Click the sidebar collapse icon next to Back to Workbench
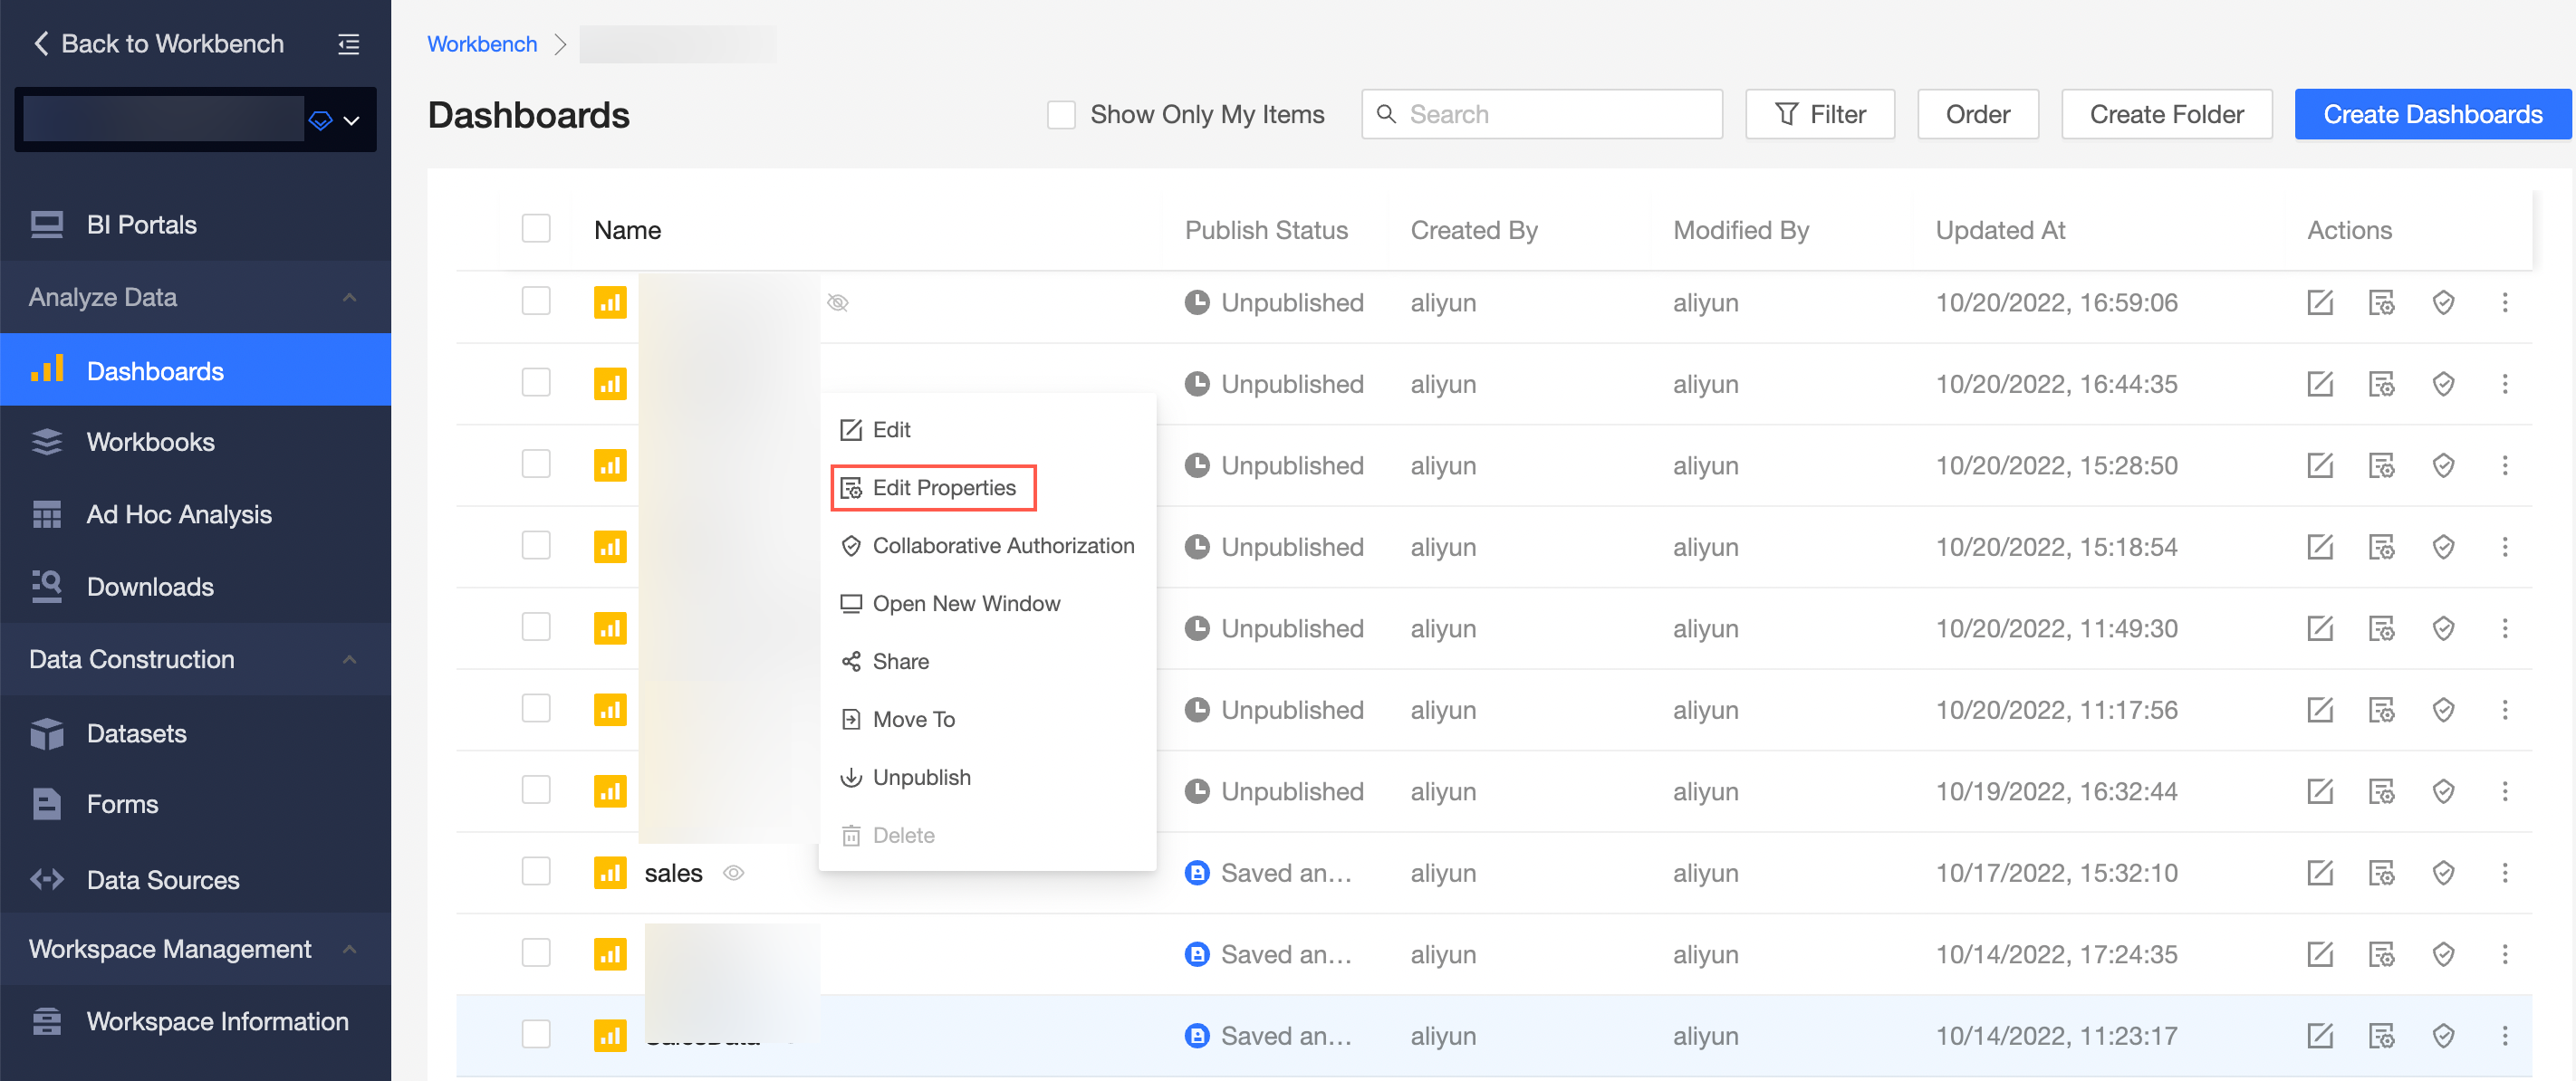Screen dimensions: 2576x1081 click(348, 44)
